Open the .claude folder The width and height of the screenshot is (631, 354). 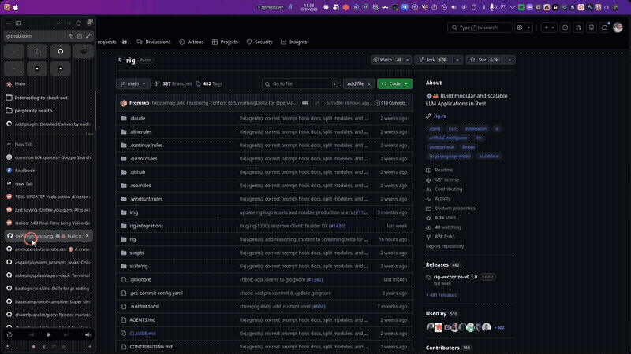click(137, 119)
